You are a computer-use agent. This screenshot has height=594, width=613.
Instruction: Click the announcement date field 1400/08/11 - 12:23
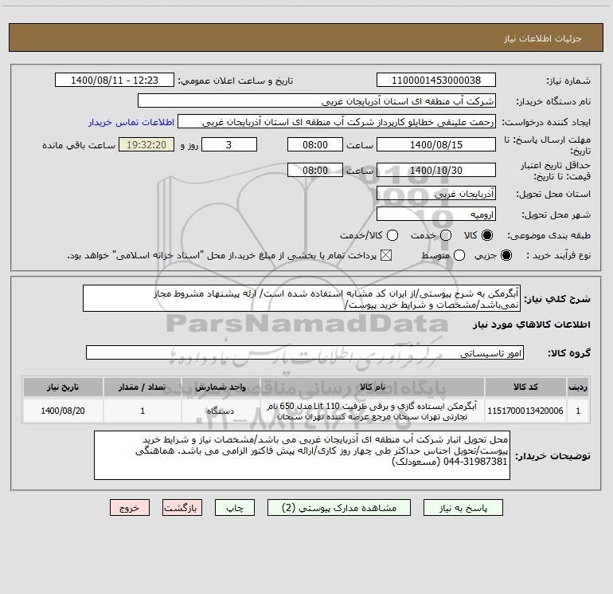tap(115, 81)
